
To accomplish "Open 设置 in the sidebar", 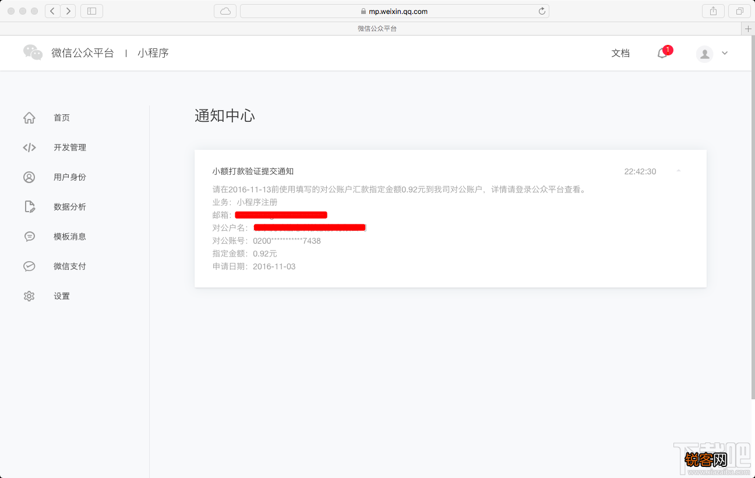I will coord(62,296).
